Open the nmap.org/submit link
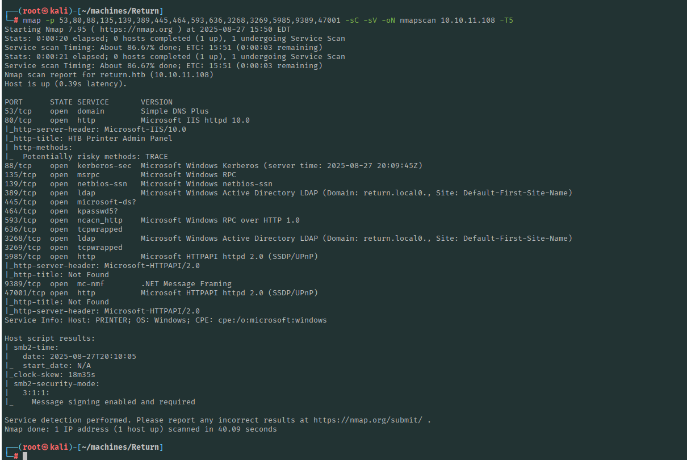The image size is (687, 460). pyautogui.click(x=372, y=420)
